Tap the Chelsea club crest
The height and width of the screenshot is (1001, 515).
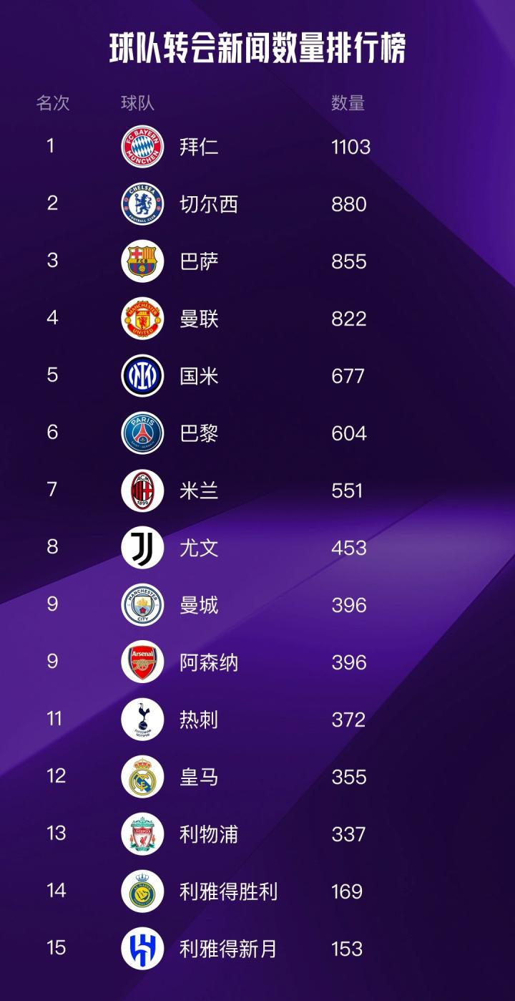[142, 204]
